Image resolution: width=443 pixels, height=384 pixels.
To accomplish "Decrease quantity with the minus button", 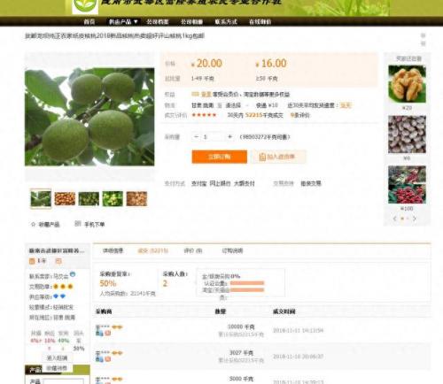I will (x=196, y=136).
